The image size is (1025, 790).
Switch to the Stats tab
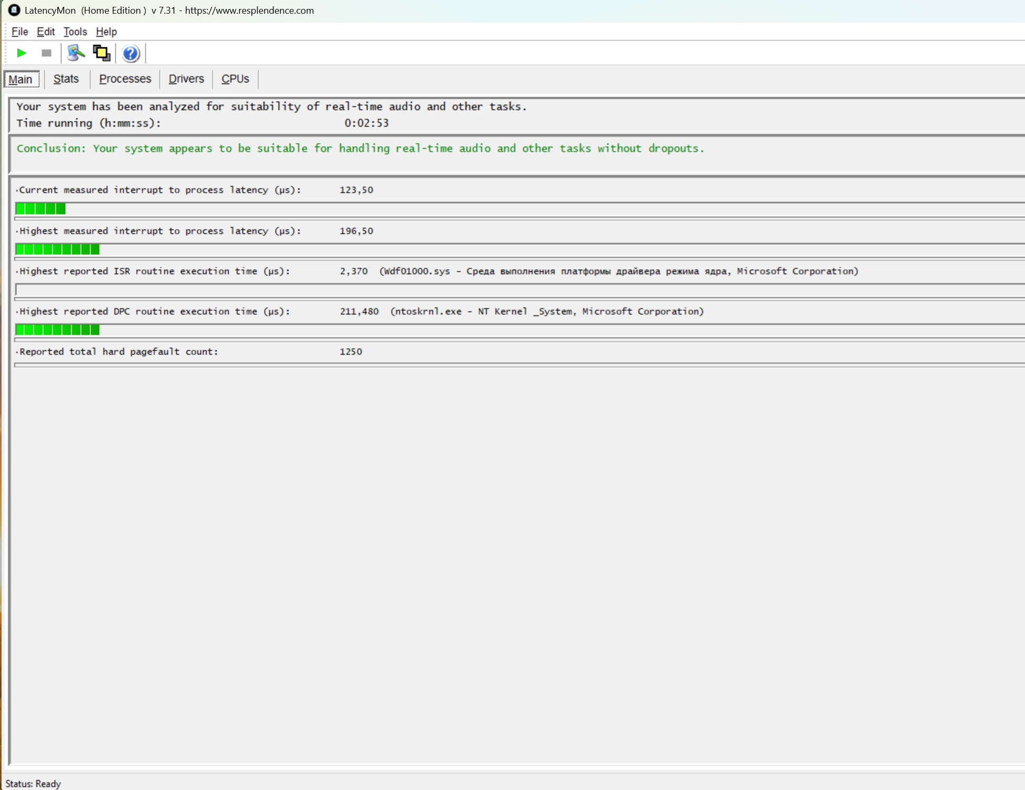(x=66, y=79)
